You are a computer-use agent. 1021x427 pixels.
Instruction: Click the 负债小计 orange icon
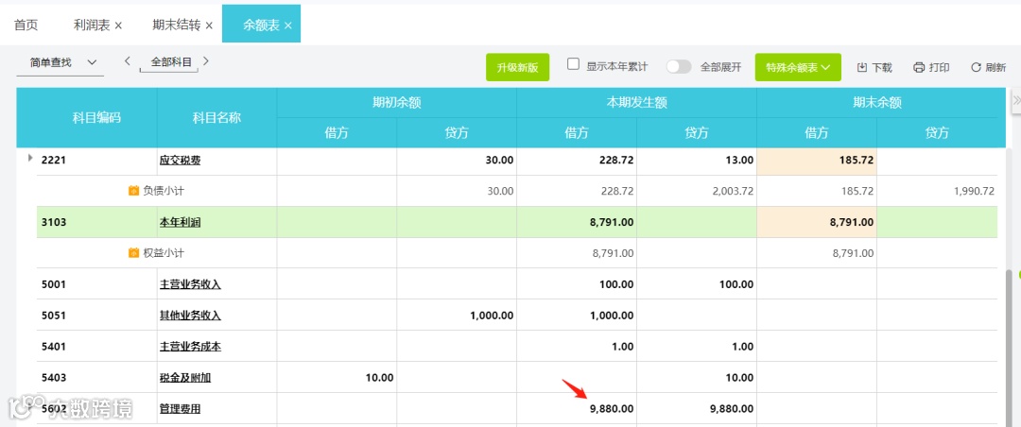point(134,191)
